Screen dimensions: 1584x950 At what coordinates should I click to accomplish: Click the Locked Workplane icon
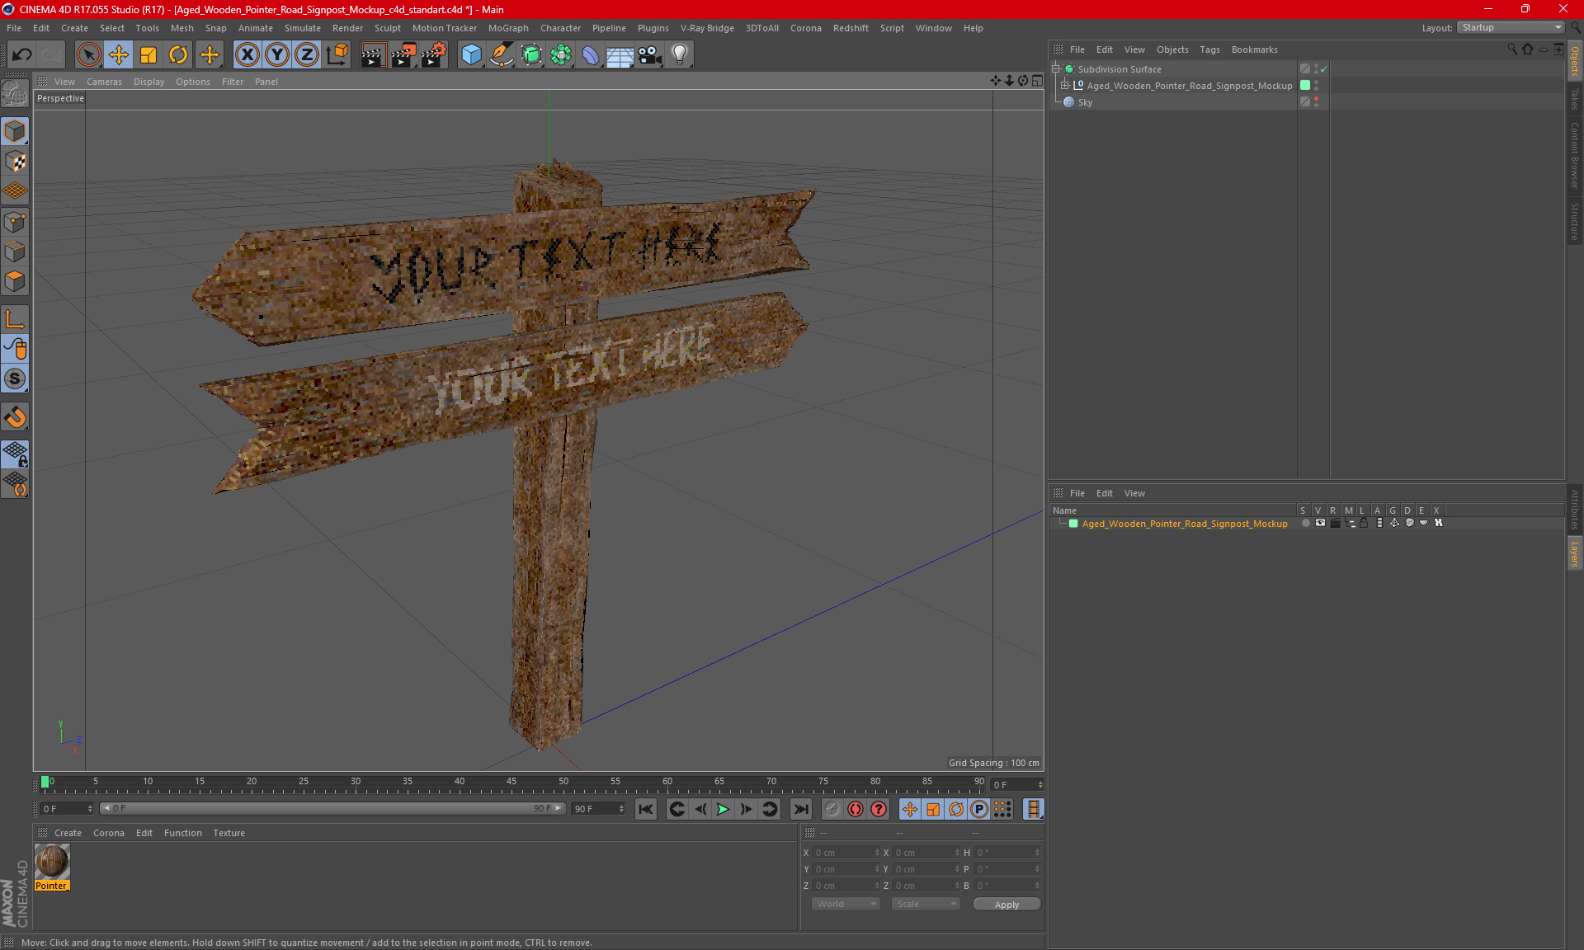15,454
